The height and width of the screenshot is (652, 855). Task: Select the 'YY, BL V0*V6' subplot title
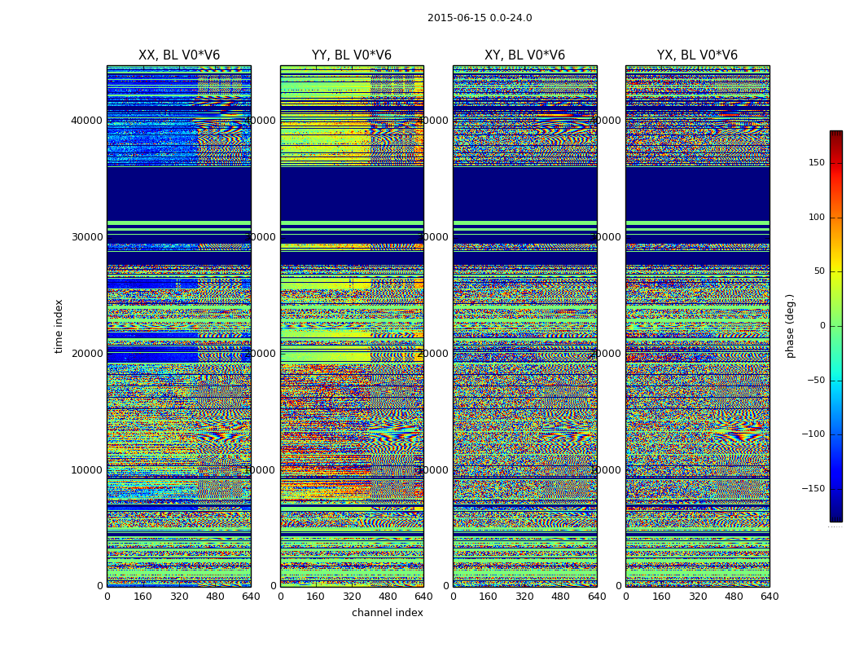tap(352, 55)
